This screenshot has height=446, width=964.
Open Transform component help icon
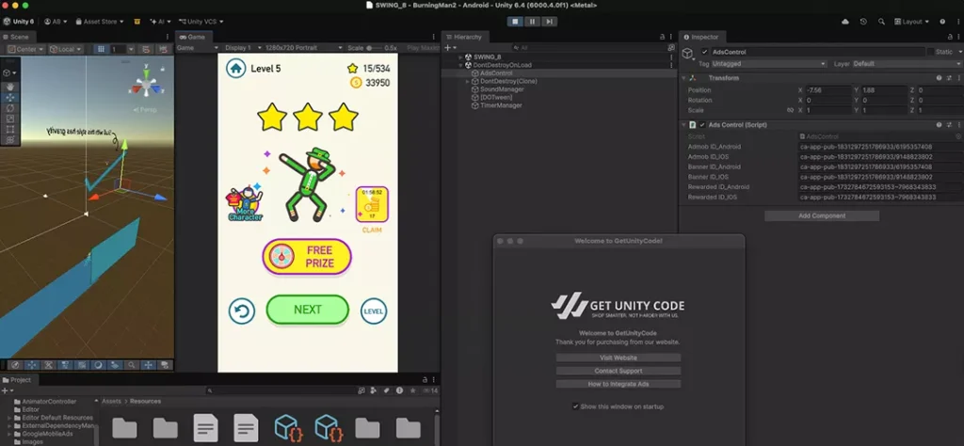[x=939, y=78]
